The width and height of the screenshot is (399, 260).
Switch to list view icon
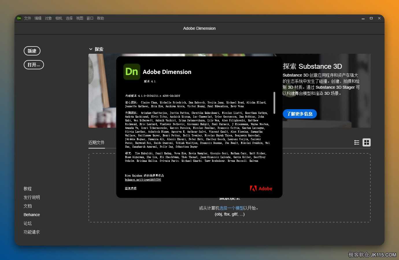[357, 142]
